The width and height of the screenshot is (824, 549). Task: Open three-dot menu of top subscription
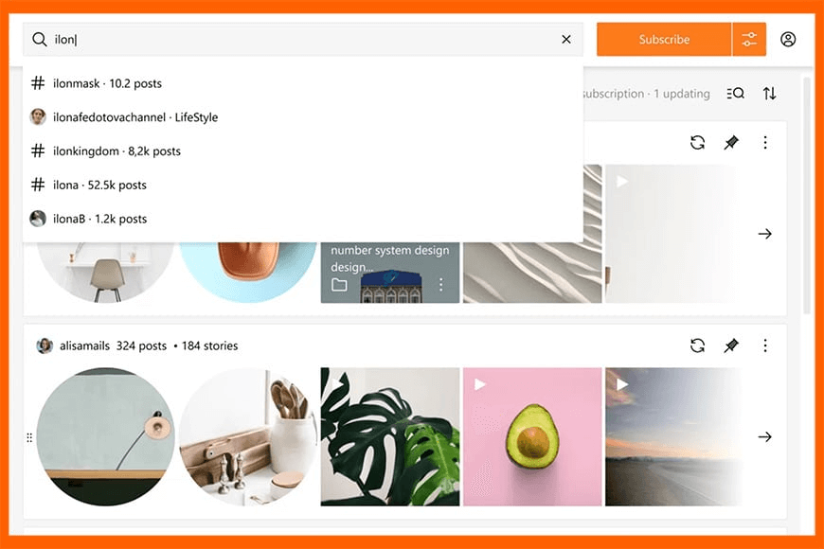point(765,142)
